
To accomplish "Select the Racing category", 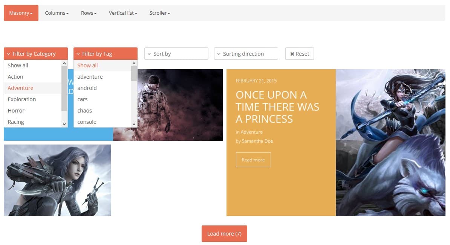I will coord(33,122).
